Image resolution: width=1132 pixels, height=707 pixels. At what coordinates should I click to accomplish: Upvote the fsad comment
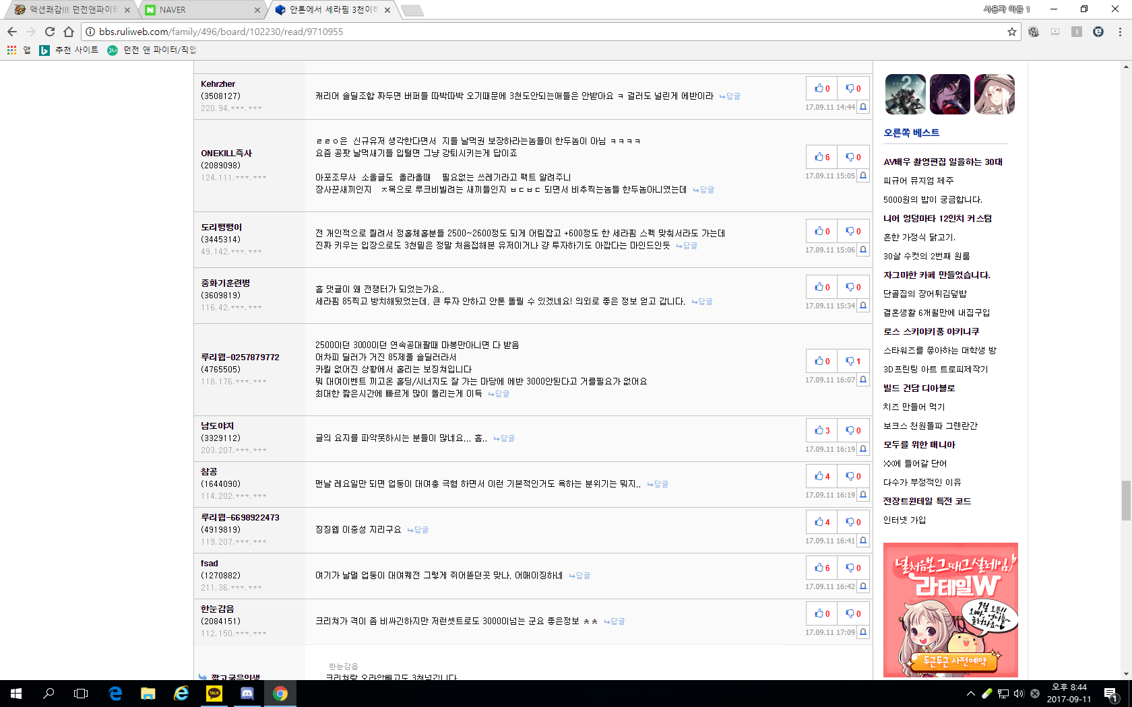pyautogui.click(x=821, y=568)
